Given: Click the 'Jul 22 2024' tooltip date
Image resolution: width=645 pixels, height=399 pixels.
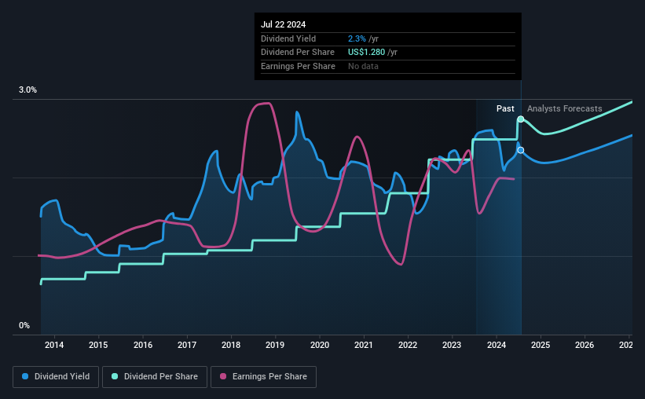Looking at the screenshot, I should pyautogui.click(x=283, y=24).
